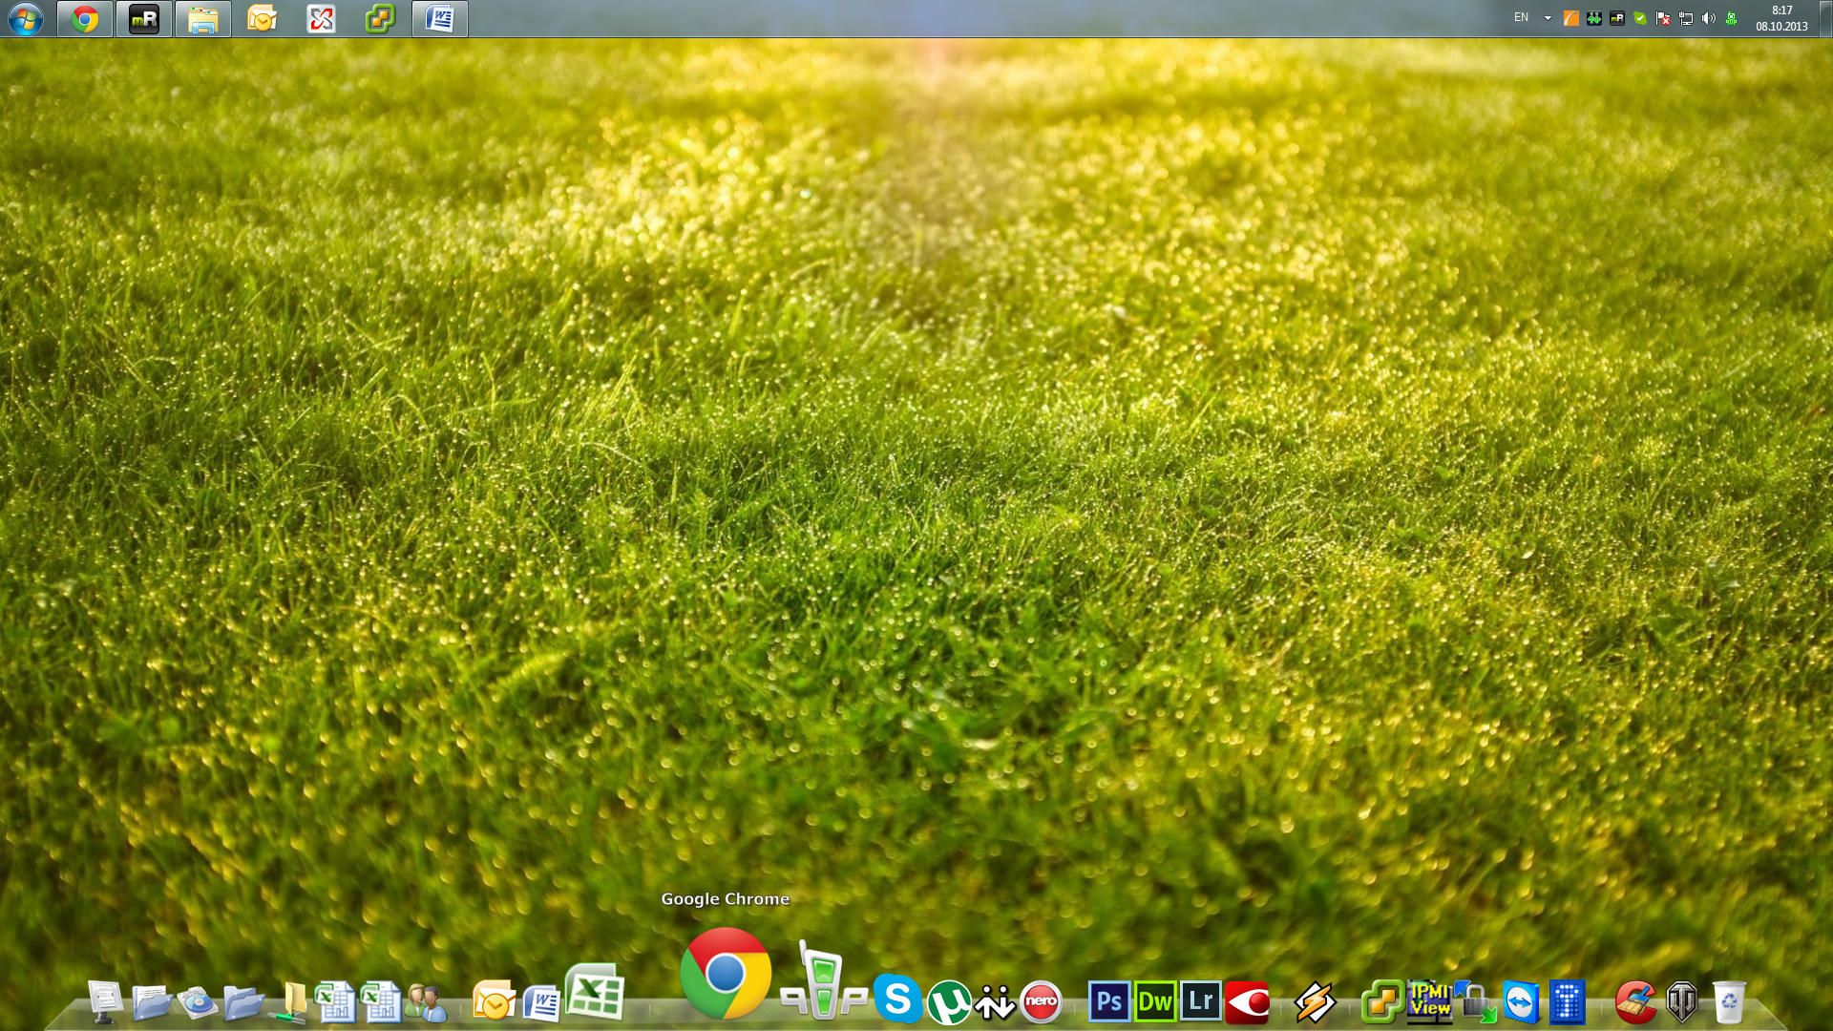Screen dimensions: 1833x1031
Task: Launch the padlock arrows dock icon
Action: (1475, 1002)
